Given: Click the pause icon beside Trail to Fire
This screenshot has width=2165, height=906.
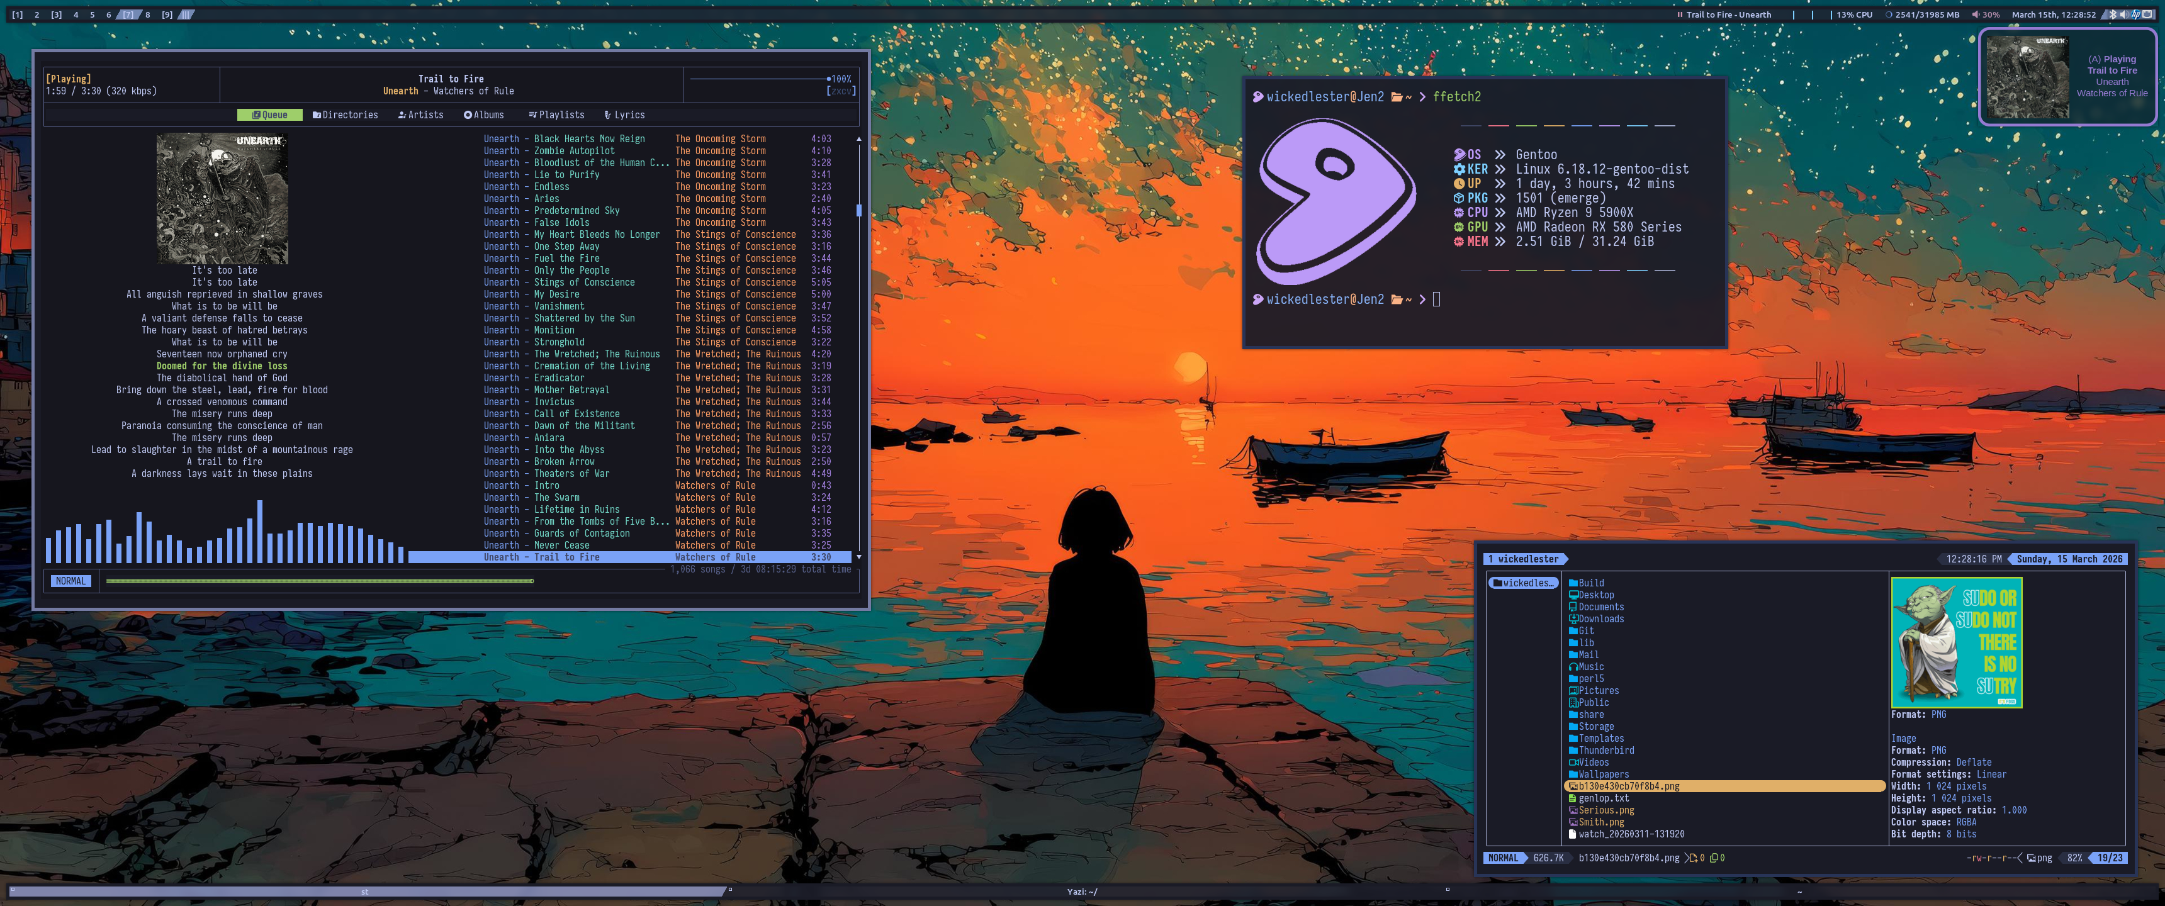Looking at the screenshot, I should [x=1679, y=14].
